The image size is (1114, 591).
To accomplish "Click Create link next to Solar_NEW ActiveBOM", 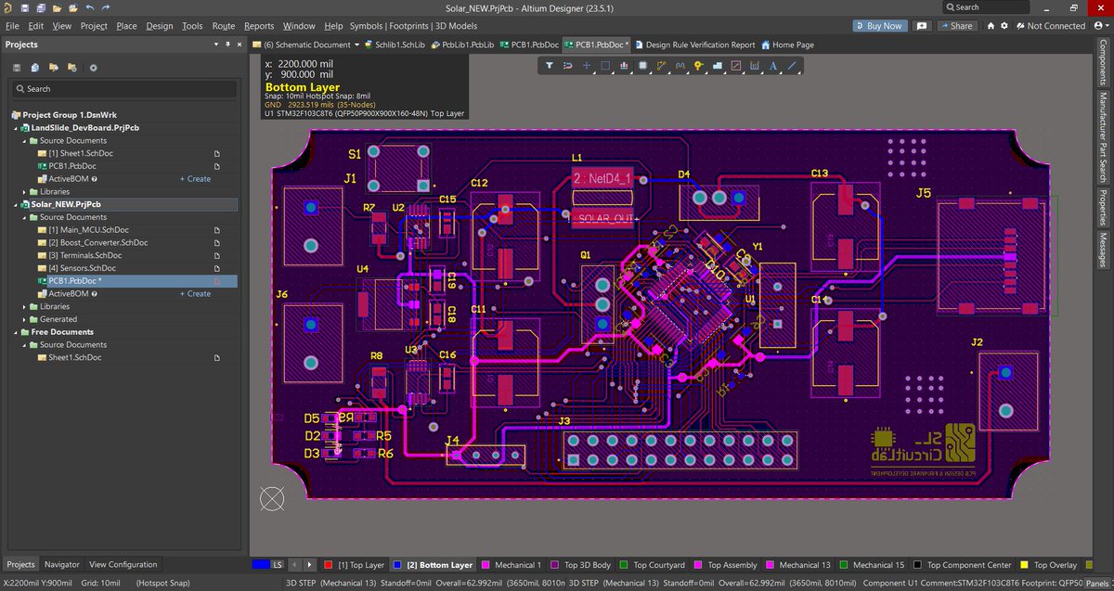I will 195,294.
